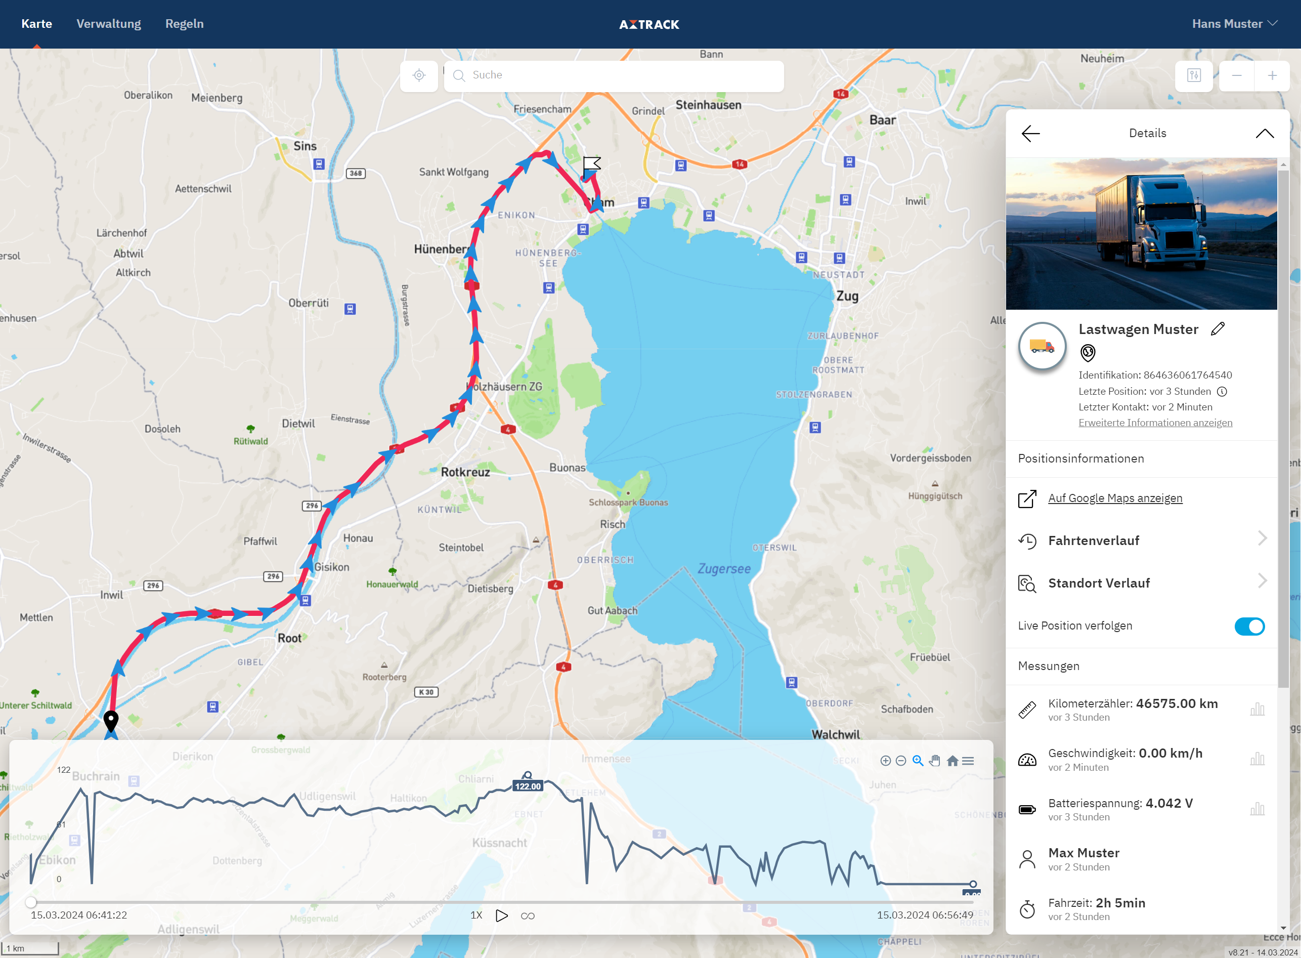The height and width of the screenshot is (958, 1301).
Task: Click the Kilometerzähler ruler icon
Action: click(x=1027, y=710)
